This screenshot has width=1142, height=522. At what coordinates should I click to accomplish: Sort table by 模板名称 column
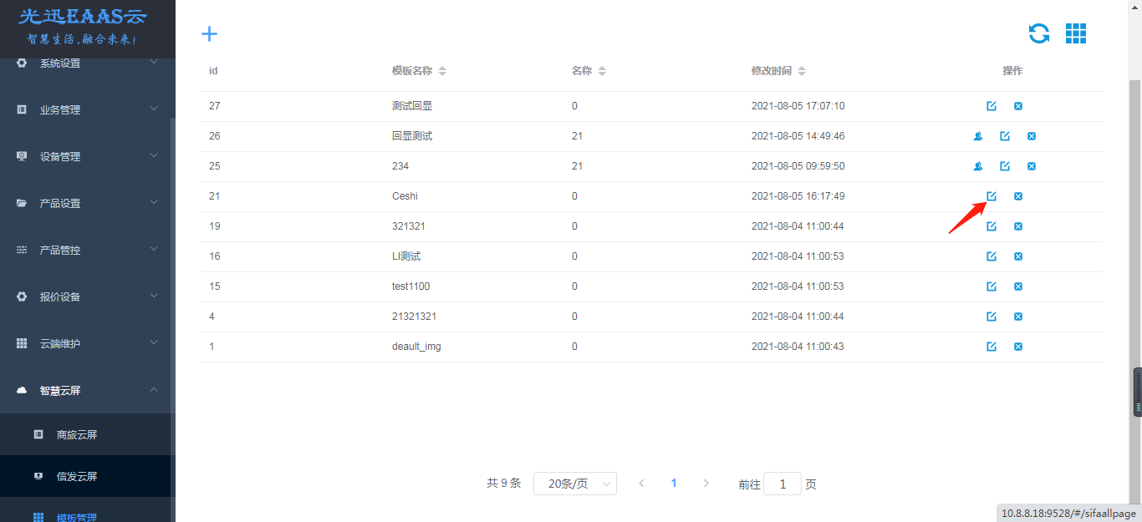(442, 71)
